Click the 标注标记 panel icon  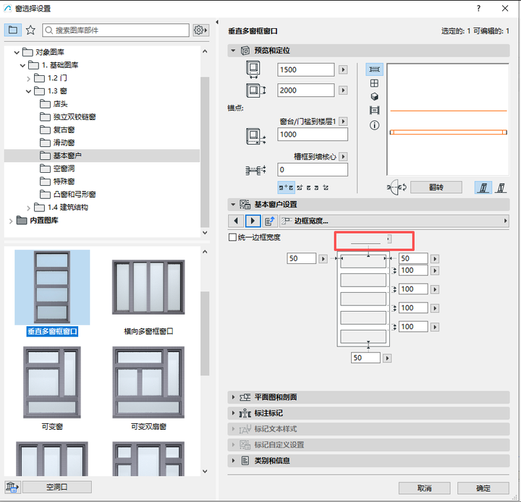pyautogui.click(x=245, y=413)
